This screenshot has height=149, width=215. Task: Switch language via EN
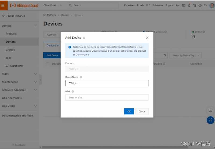pos(205,5)
